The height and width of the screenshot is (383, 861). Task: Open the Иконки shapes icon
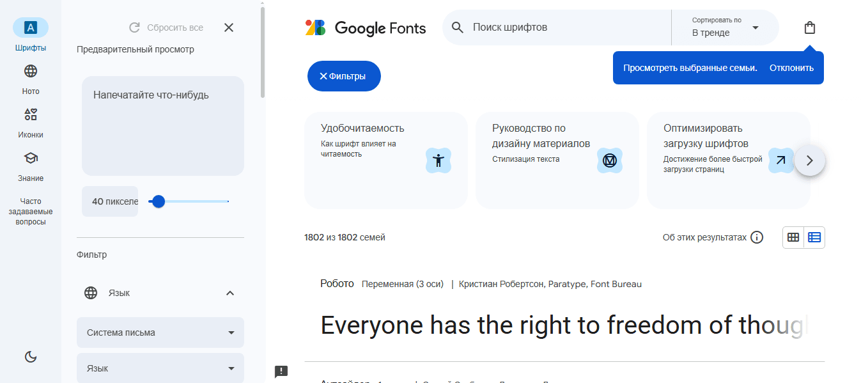click(x=31, y=114)
